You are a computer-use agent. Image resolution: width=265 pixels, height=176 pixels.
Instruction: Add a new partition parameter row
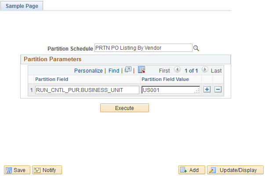tap(207, 89)
